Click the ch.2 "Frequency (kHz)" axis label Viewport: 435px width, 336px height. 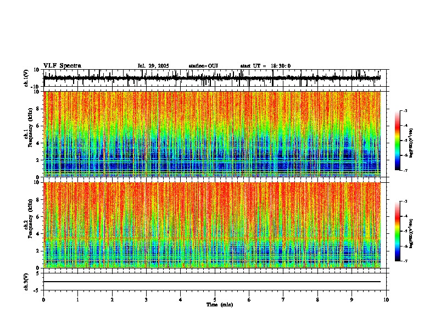(31, 219)
